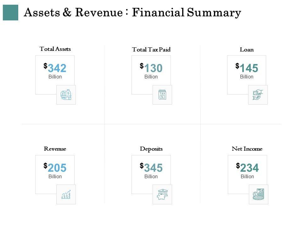302x226 pixels.
Task: Select the slide title Financial Summary text
Action: 132,13
